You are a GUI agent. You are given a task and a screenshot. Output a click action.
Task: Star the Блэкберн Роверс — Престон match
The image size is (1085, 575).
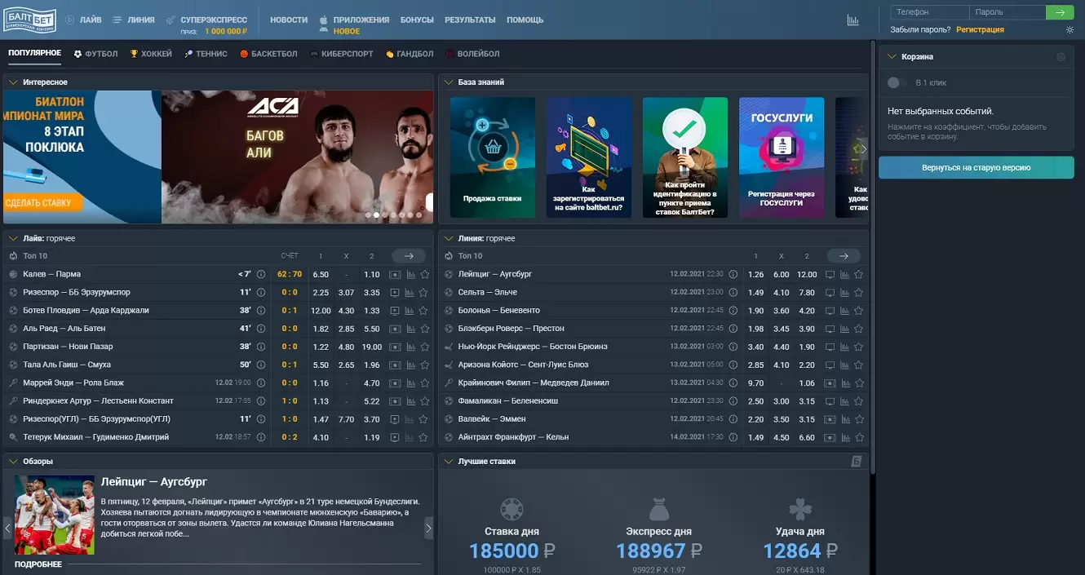[x=858, y=329]
